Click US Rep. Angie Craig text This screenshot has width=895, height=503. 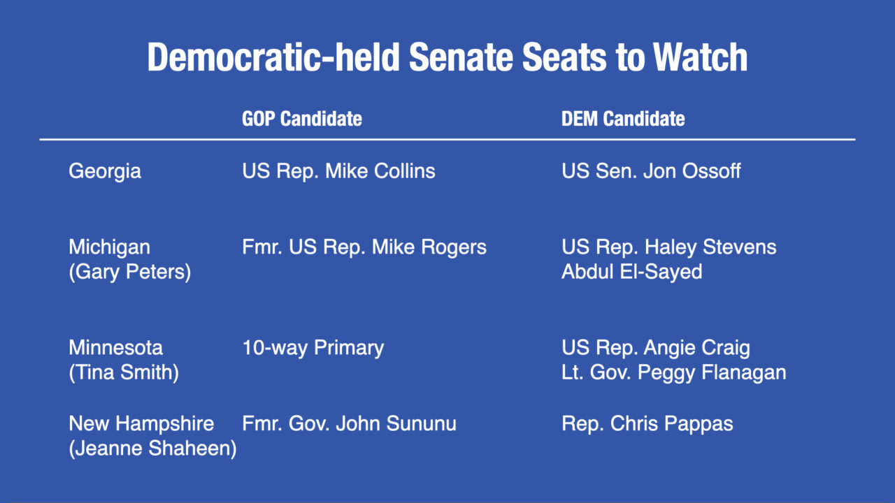pos(656,348)
